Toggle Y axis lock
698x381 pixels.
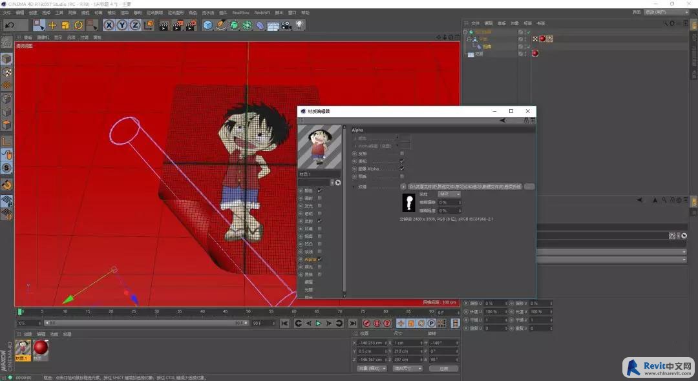(122, 25)
